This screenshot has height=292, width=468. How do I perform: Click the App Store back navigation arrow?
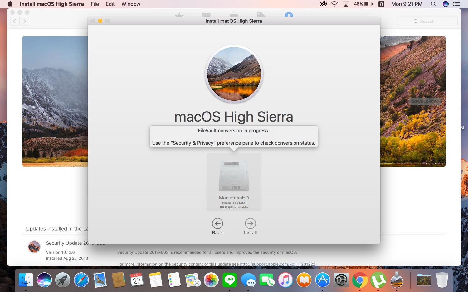click(15, 21)
